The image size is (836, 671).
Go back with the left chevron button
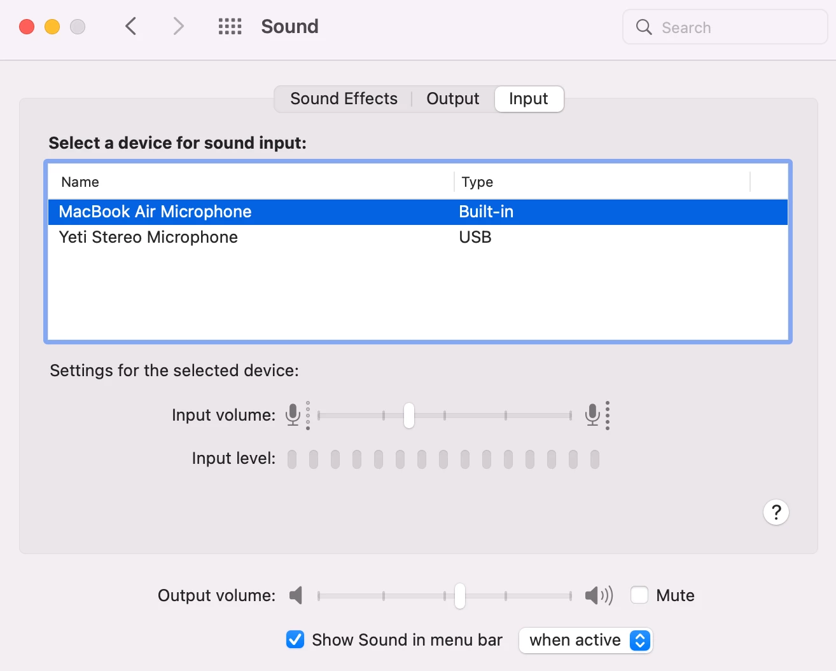[131, 27]
